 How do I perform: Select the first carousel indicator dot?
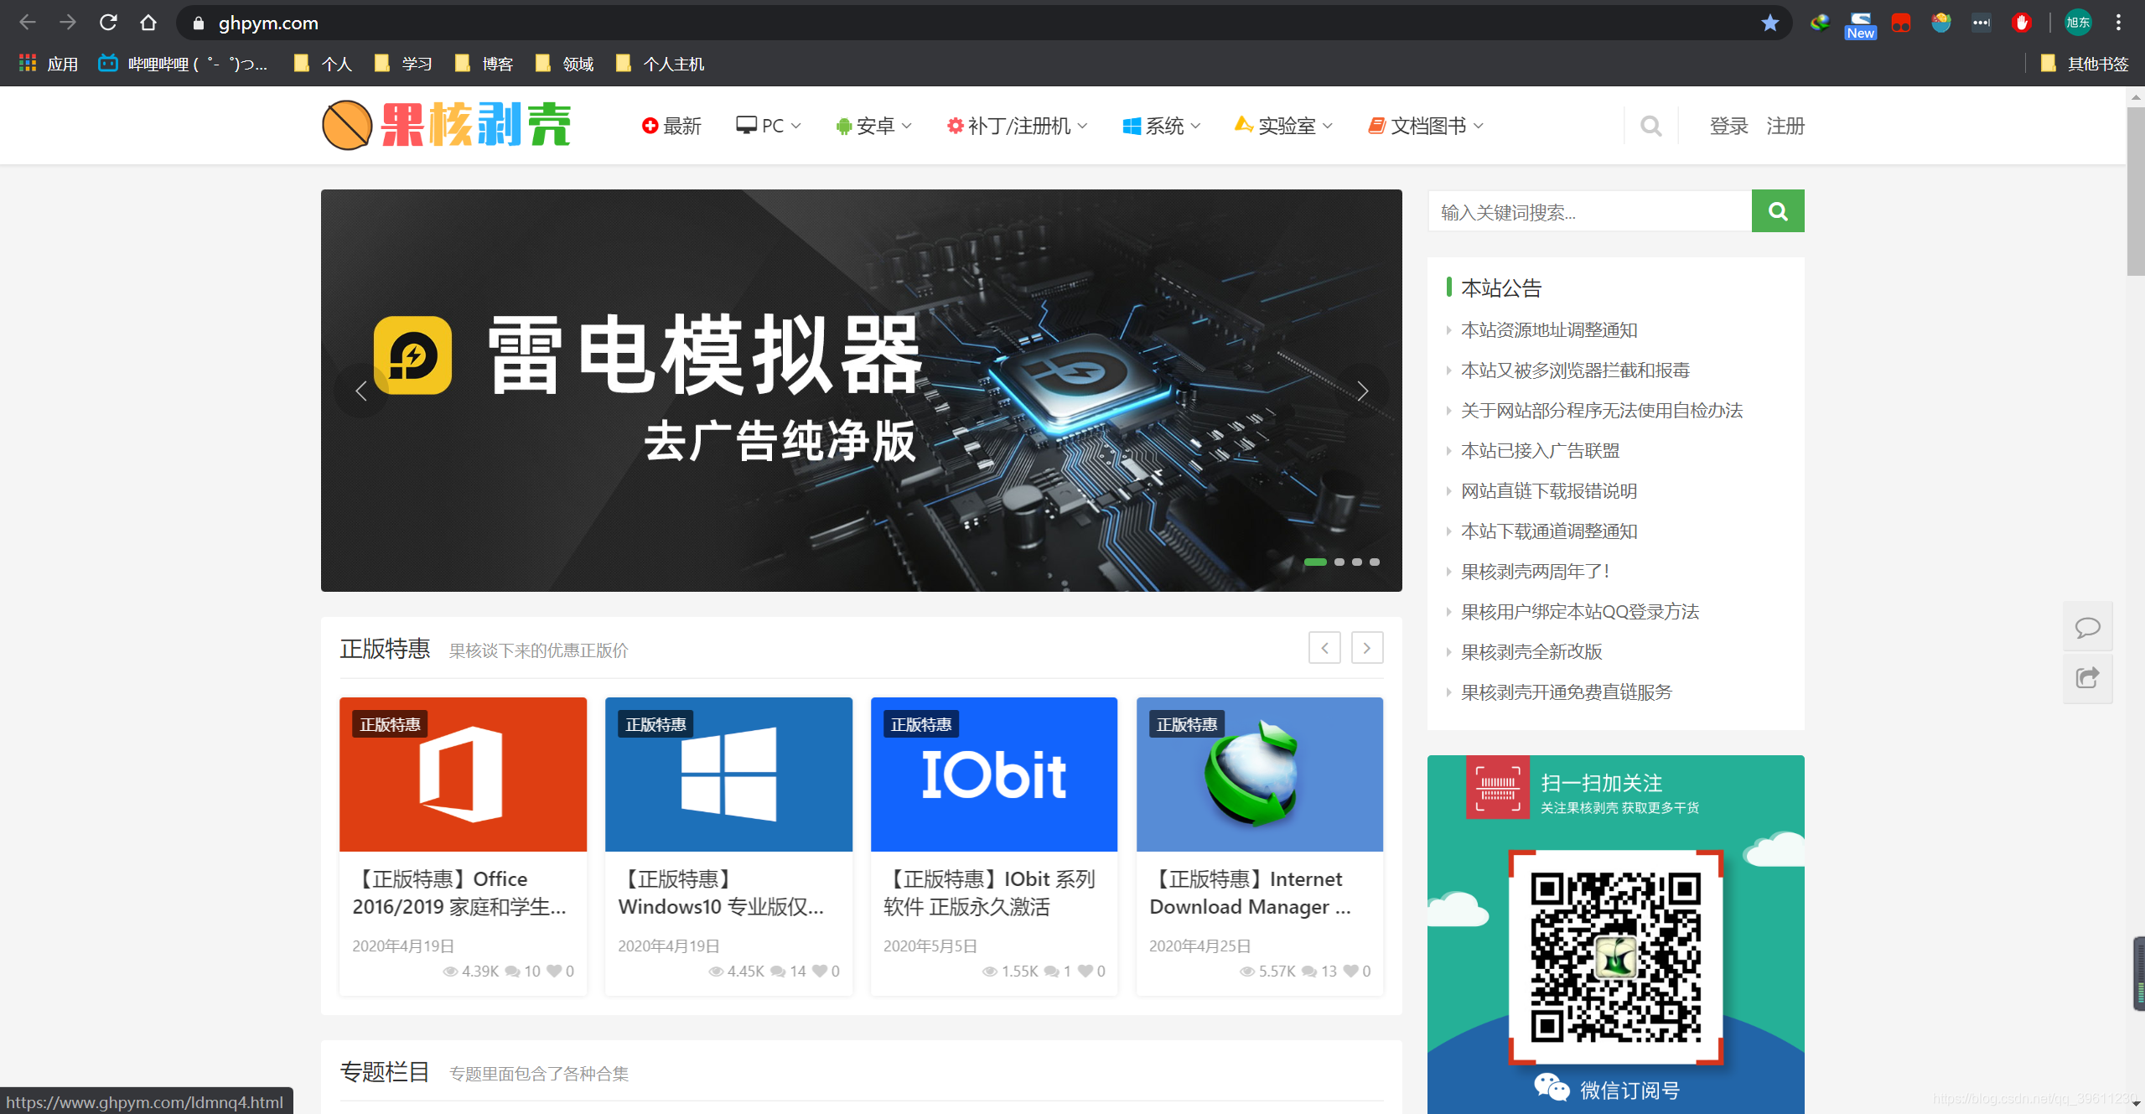point(1314,562)
